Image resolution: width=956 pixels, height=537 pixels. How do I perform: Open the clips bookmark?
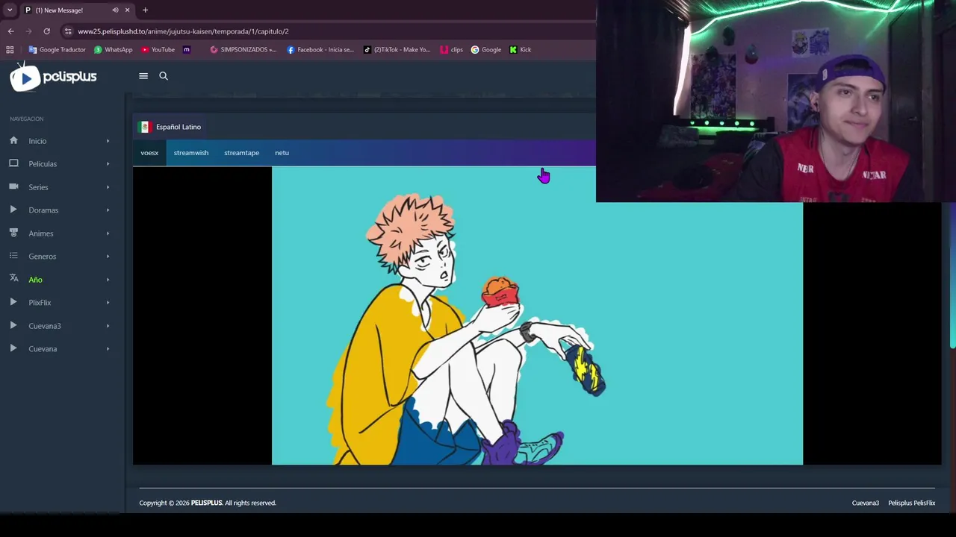[x=452, y=50]
